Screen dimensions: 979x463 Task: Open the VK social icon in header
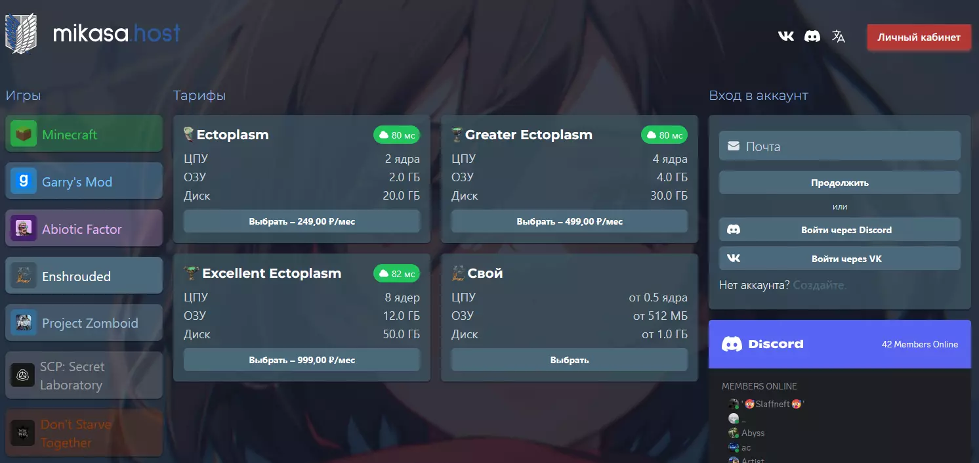click(785, 36)
